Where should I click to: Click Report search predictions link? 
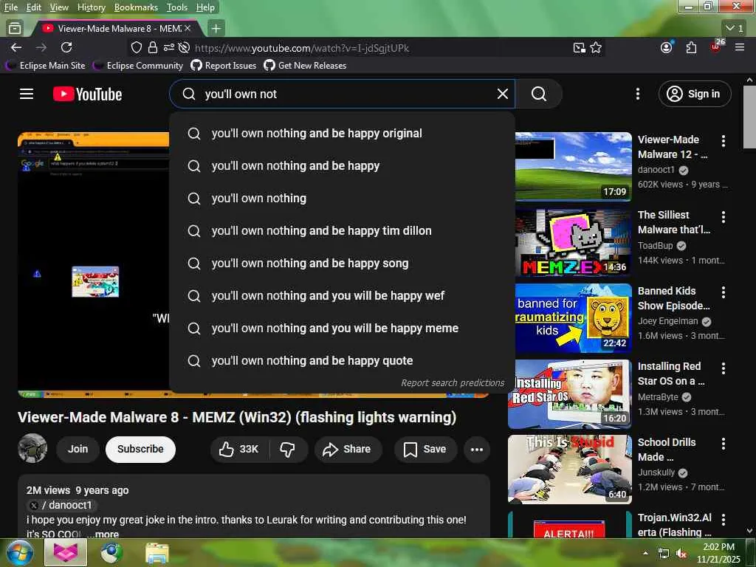pos(453,383)
